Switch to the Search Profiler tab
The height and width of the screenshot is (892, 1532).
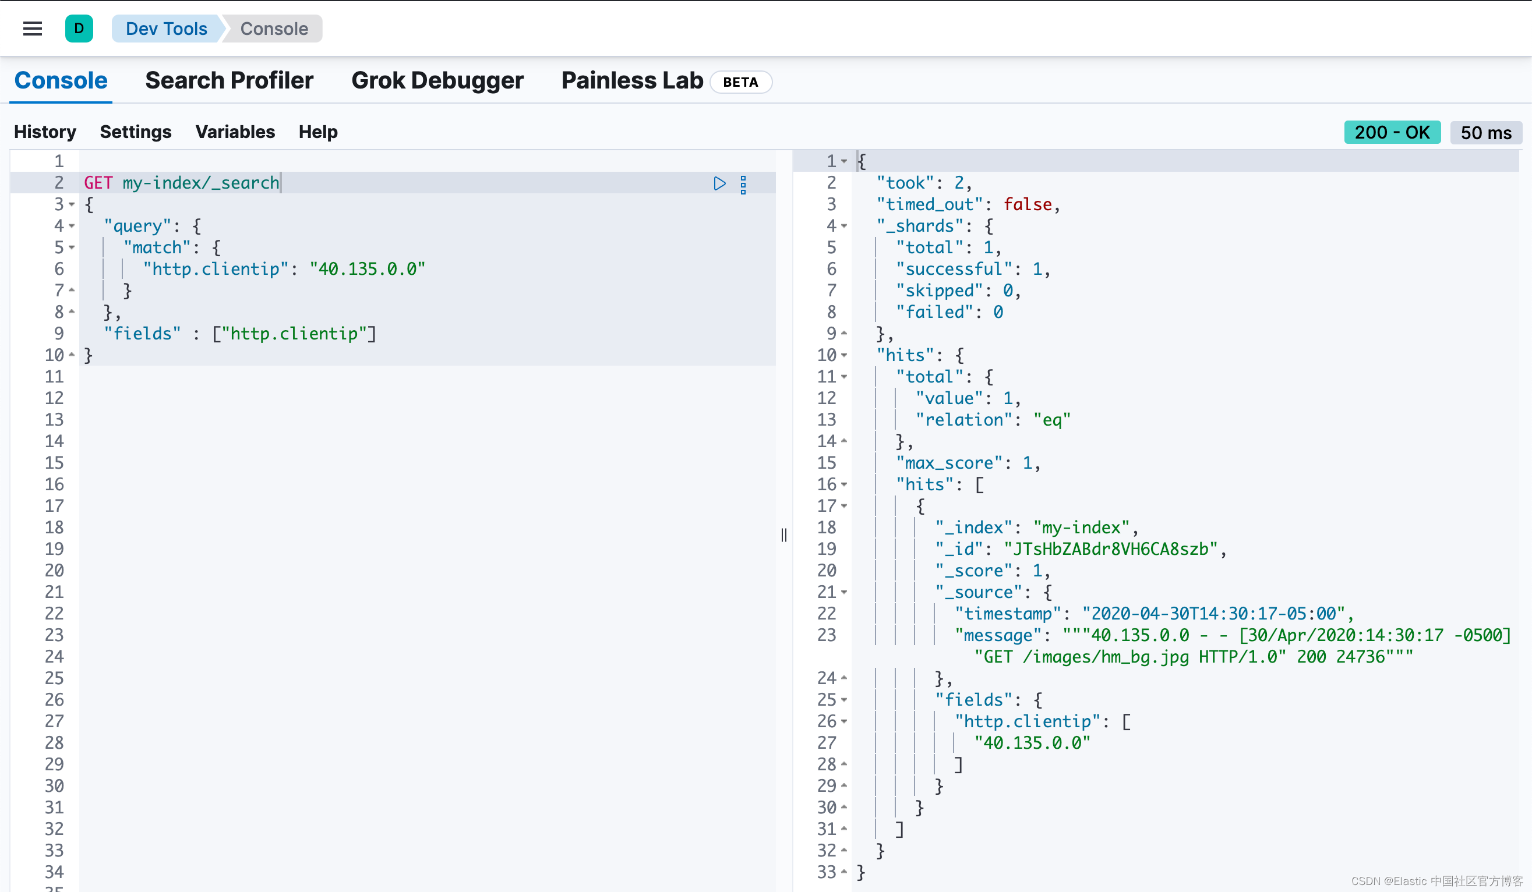[229, 80]
